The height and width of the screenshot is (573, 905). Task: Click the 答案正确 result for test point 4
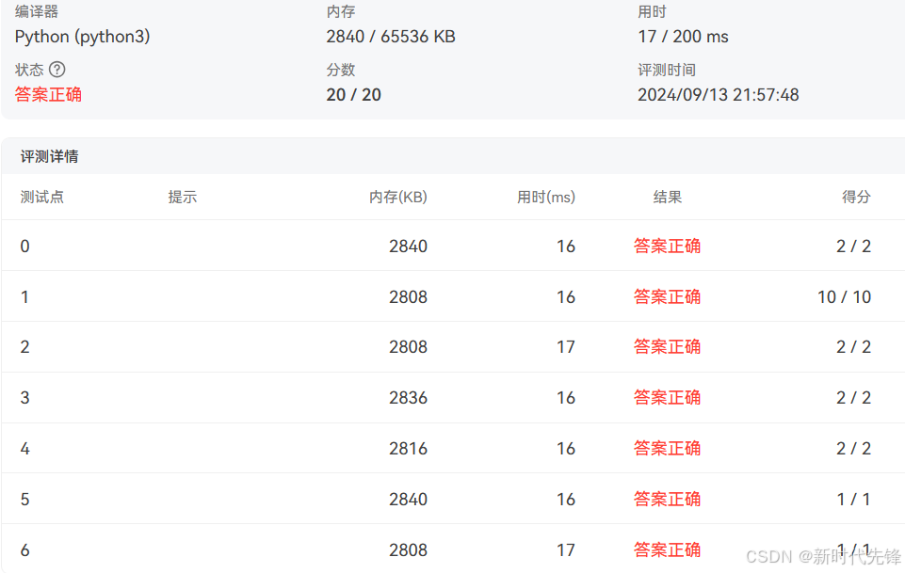click(x=667, y=448)
